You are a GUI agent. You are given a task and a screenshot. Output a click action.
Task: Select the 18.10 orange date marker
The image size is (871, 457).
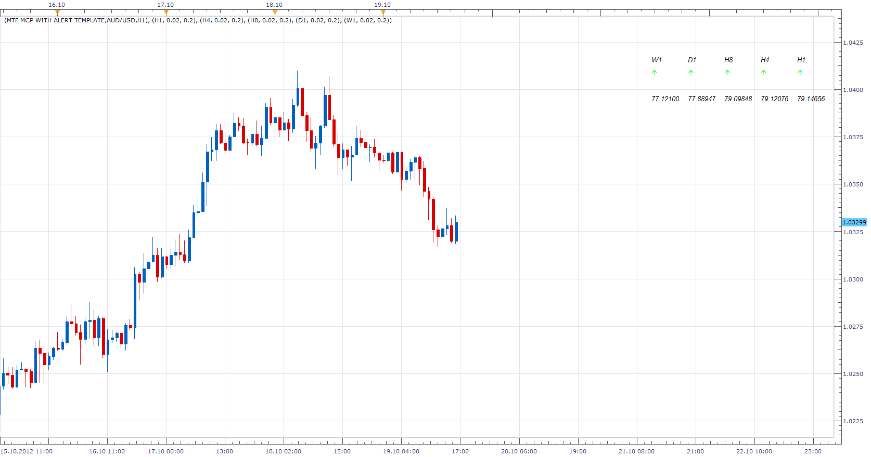(x=275, y=12)
